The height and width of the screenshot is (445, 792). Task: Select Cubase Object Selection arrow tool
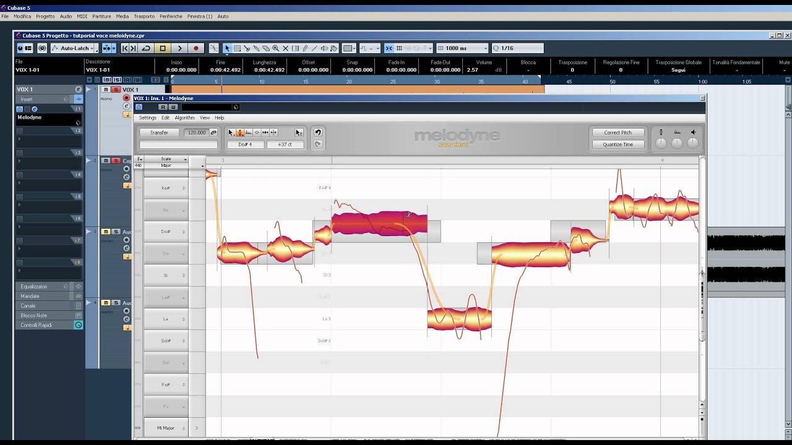pos(227,48)
